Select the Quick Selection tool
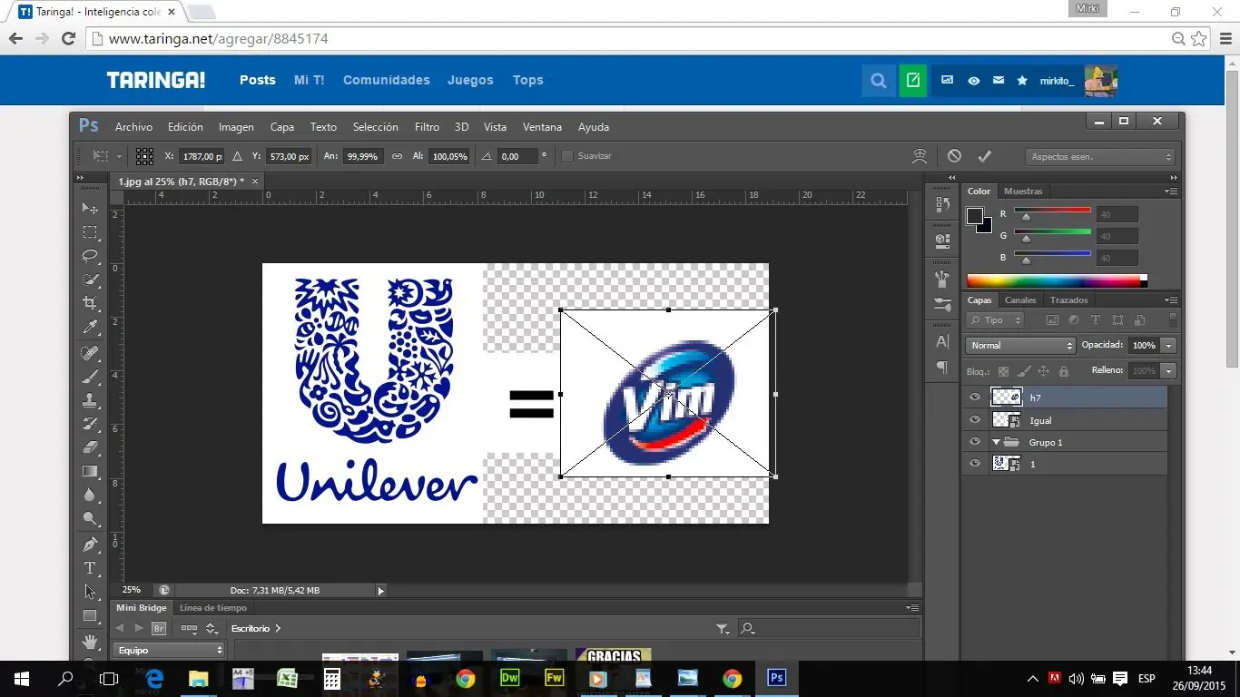This screenshot has width=1240, height=697. (x=90, y=280)
